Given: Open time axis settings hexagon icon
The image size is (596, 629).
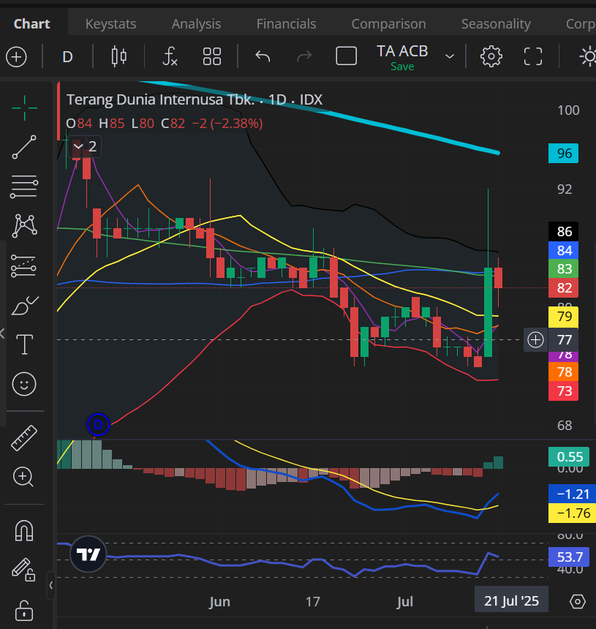Looking at the screenshot, I should tap(578, 601).
